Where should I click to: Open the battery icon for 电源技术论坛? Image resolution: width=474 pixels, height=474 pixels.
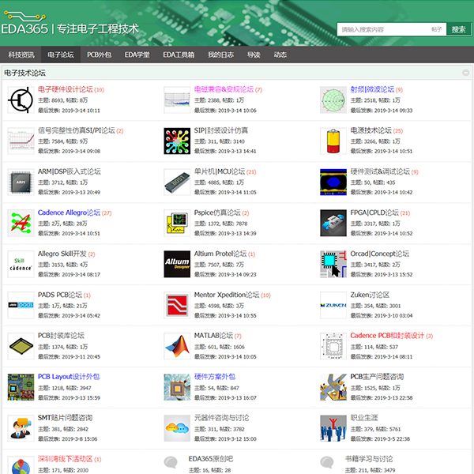pos(333,141)
